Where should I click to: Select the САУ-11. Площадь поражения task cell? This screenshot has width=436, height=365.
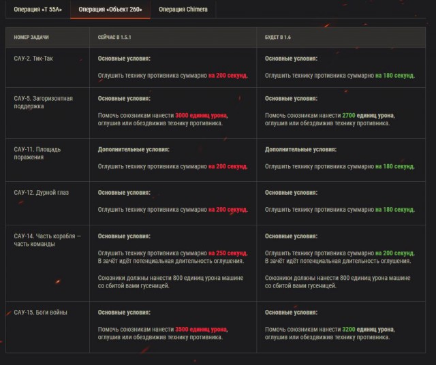[x=48, y=160]
